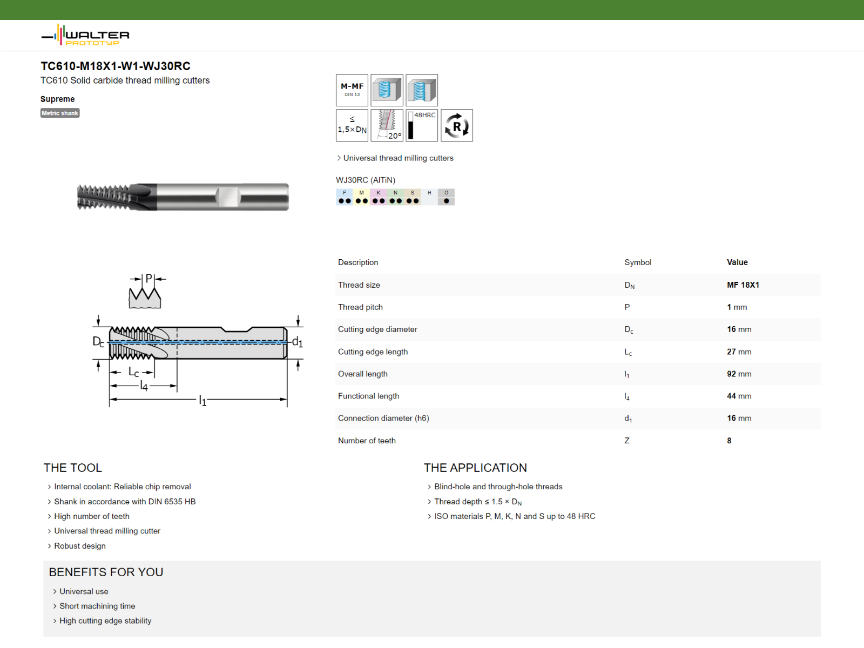Click the Thread pitch row label
This screenshot has height=648, width=864.
tap(360, 307)
